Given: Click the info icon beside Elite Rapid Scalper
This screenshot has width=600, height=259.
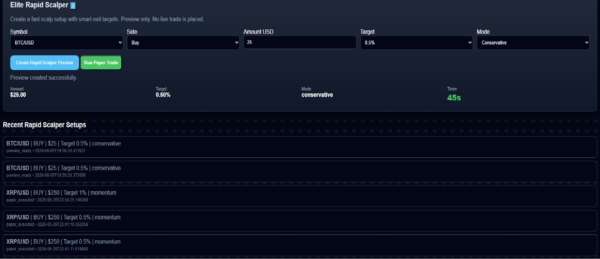Looking at the screenshot, I should click(73, 5).
